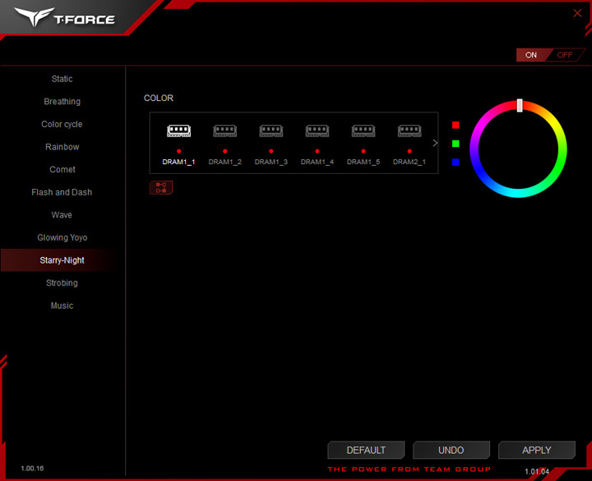
Task: Click the red color dot under DRAM1_2
Action: click(x=225, y=151)
